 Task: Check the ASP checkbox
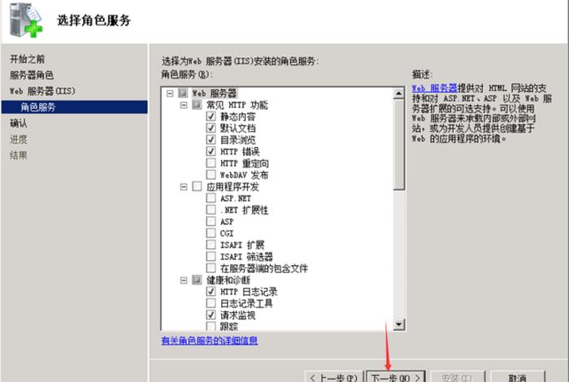click(211, 221)
